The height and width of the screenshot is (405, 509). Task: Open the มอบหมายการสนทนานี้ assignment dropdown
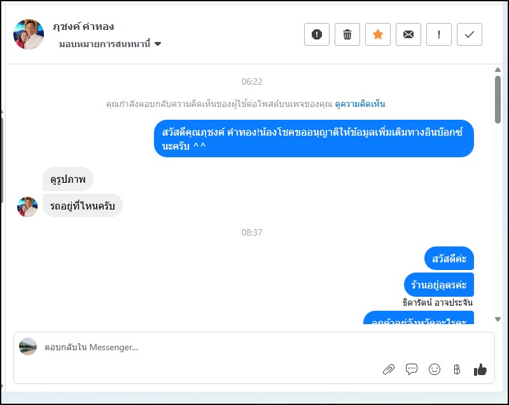pos(109,44)
